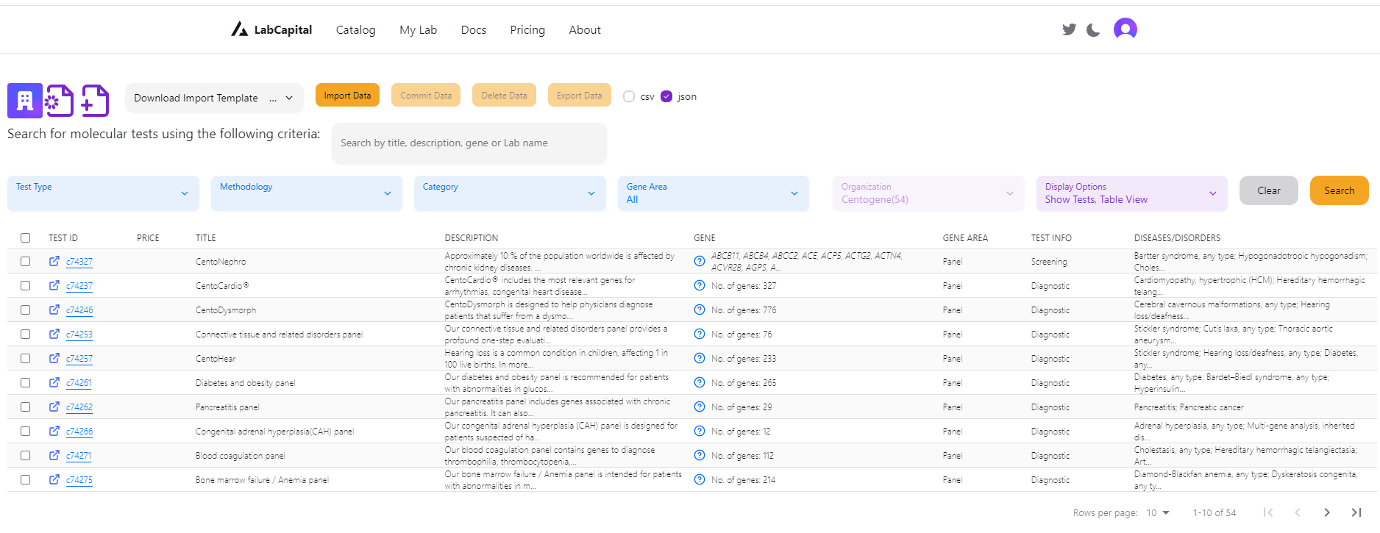Expand the Category filter
The width and height of the screenshot is (1380, 533).
click(x=510, y=193)
